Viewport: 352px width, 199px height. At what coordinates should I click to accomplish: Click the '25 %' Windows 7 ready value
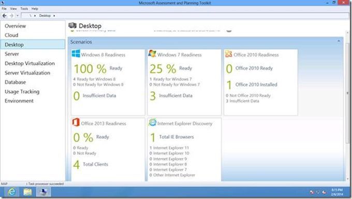(163, 68)
